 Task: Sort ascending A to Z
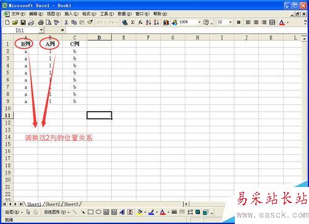(x=148, y=22)
